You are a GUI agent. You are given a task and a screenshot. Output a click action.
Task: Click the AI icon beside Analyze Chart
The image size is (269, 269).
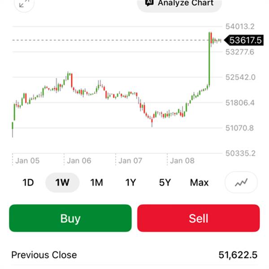click(149, 3)
